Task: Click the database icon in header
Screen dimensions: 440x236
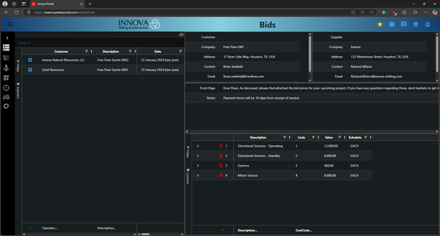Action: (416, 24)
